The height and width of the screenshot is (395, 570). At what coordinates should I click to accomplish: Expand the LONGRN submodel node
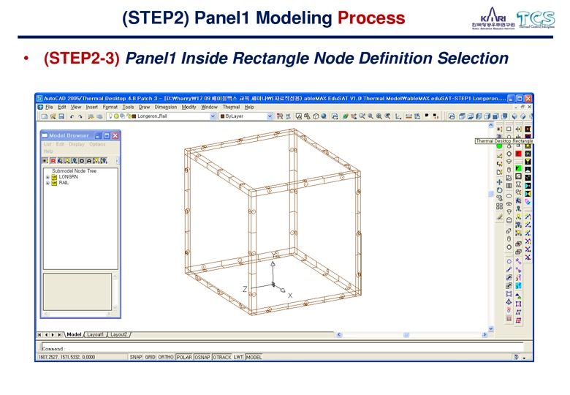coord(47,177)
